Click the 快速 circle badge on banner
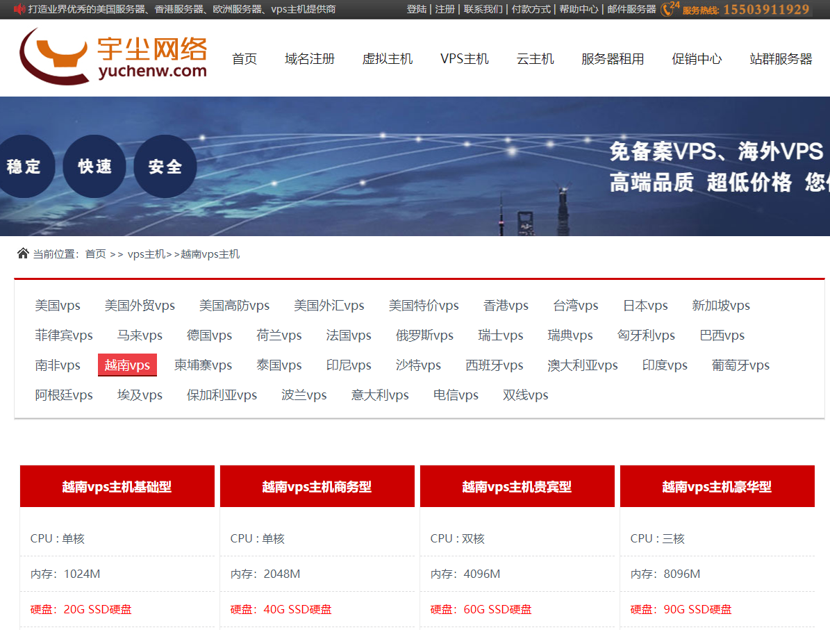830x630 pixels. tap(94, 167)
